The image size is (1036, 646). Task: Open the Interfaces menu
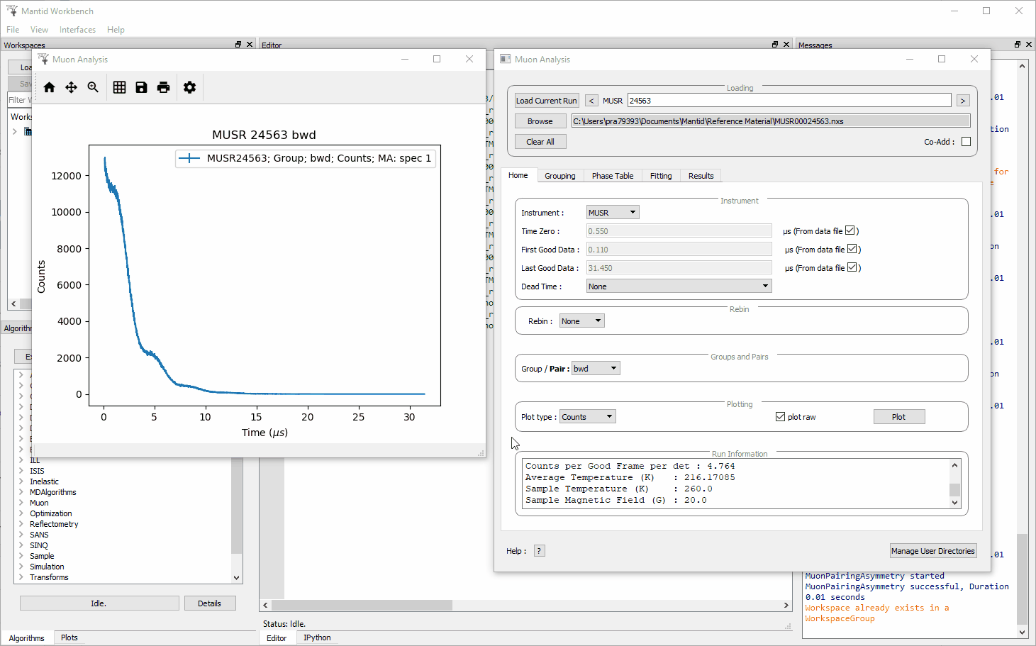click(77, 30)
